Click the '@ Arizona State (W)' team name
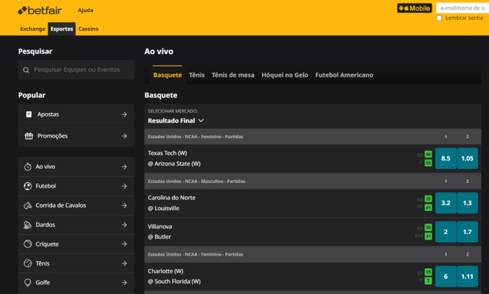 175,163
